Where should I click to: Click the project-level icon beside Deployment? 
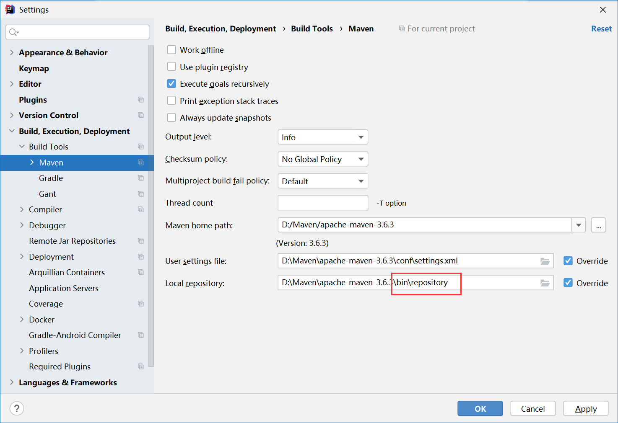[x=141, y=257]
